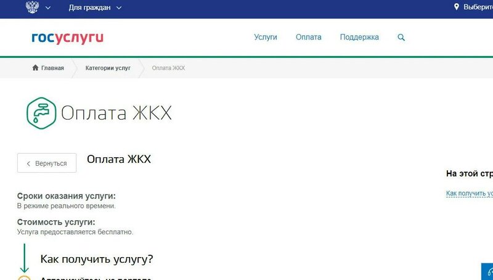Open the blue phone support widget
493x280 pixels.
pos(487,272)
